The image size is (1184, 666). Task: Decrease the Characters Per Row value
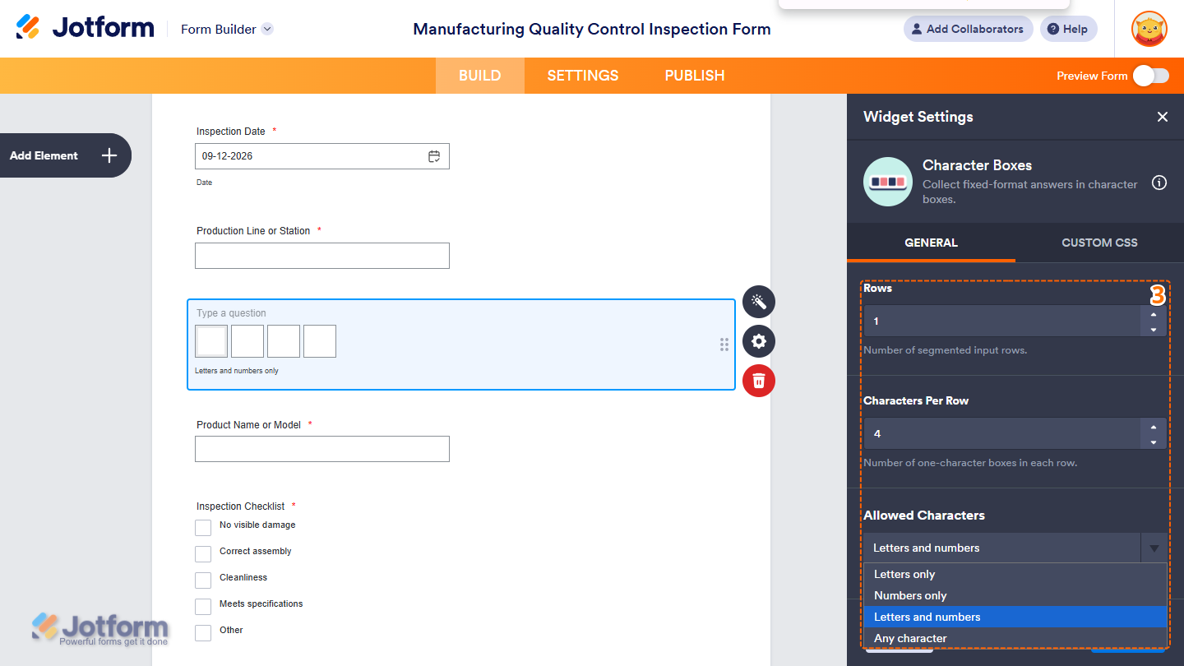1154,442
